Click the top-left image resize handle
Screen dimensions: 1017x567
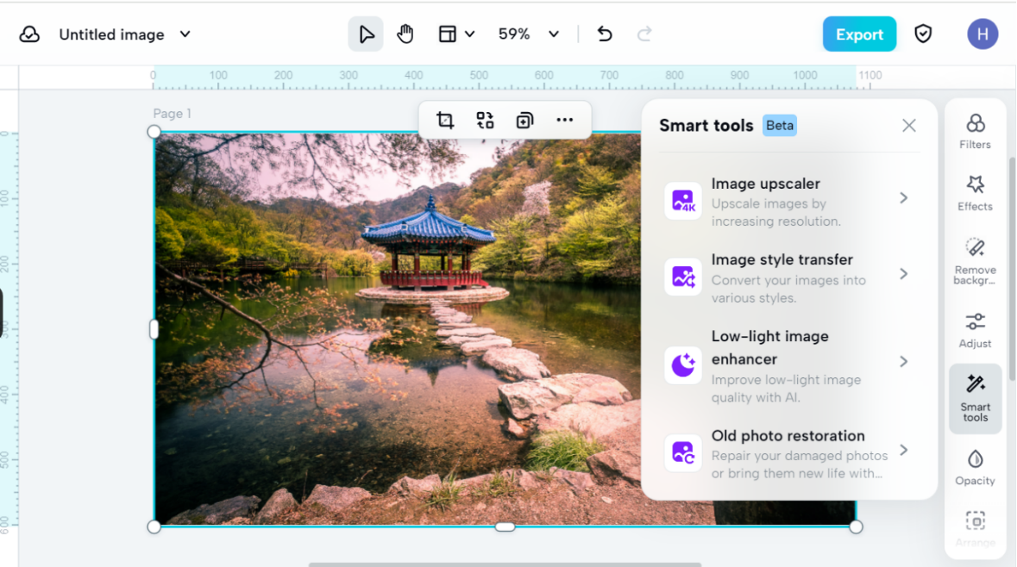click(154, 132)
